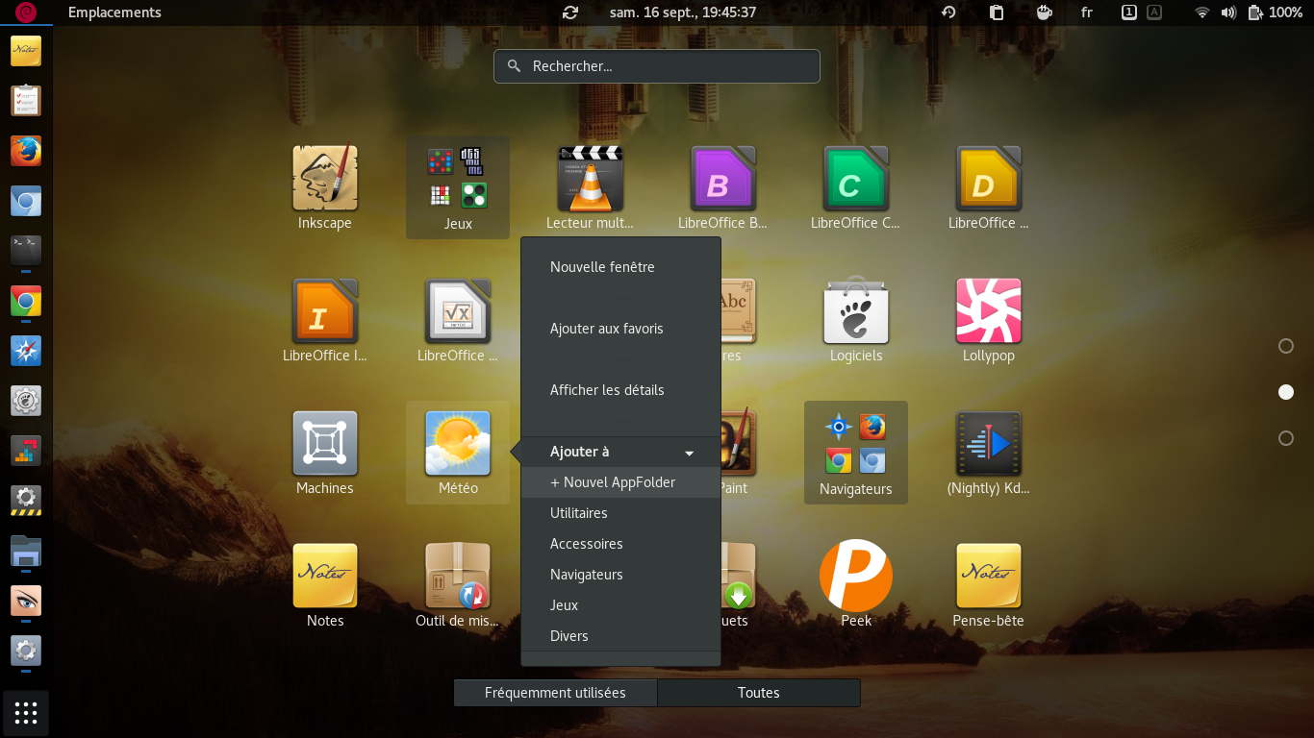
Task: Launch Inkscape from the app grid
Action: 325,179
